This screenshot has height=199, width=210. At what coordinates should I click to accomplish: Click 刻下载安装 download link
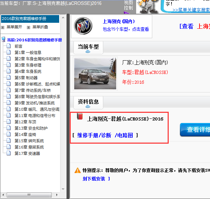[94, 179]
